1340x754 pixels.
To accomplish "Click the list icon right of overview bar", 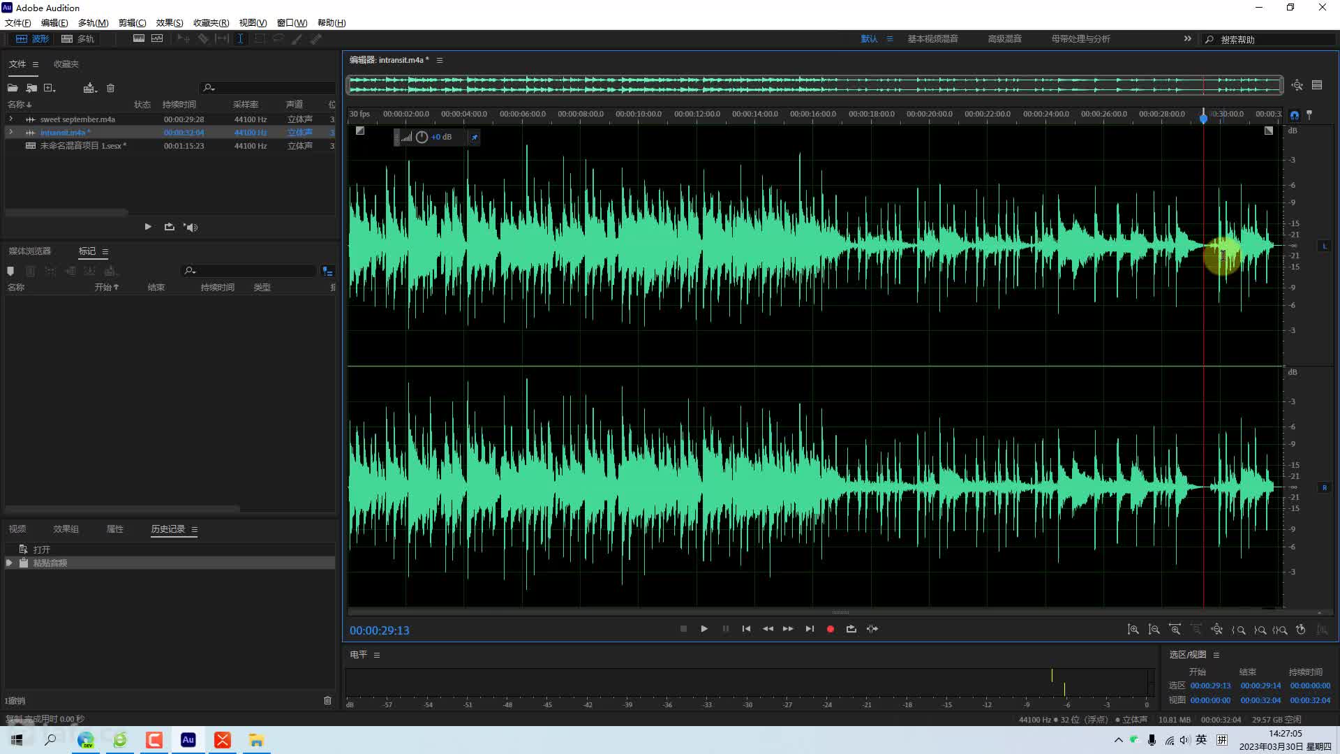I will click(x=1317, y=85).
